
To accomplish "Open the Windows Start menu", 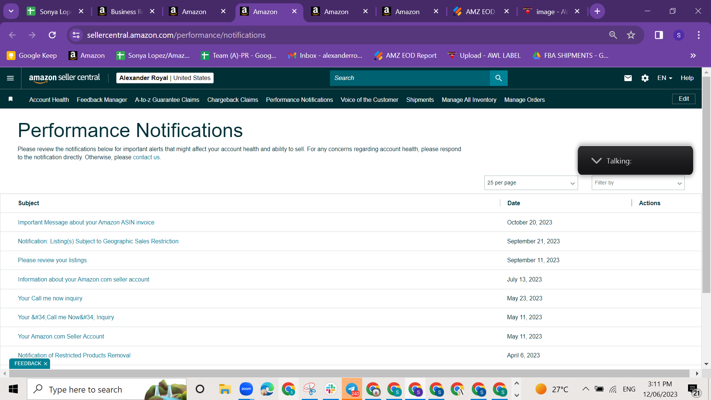I will click(13, 389).
